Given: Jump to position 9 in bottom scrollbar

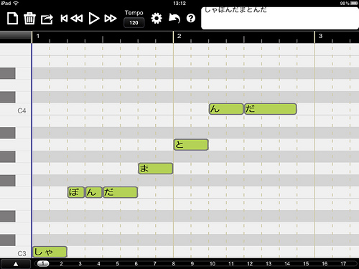Looking at the screenshot, I should tap(192, 264).
